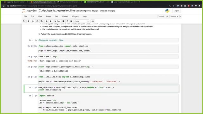
Task: Open the cell type dropdown showing Code
Action: (82, 21)
